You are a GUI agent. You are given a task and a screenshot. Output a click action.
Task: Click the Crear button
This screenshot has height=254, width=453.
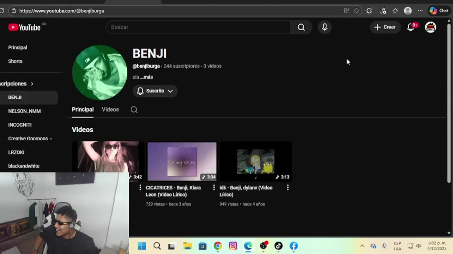pyautogui.click(x=385, y=27)
